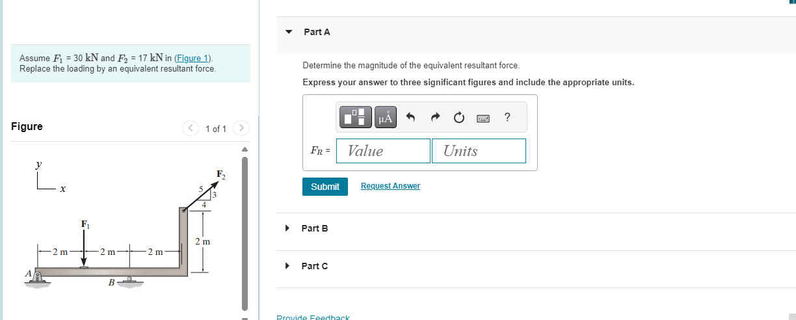
Task: Click Request Answer link
Action: [390, 186]
